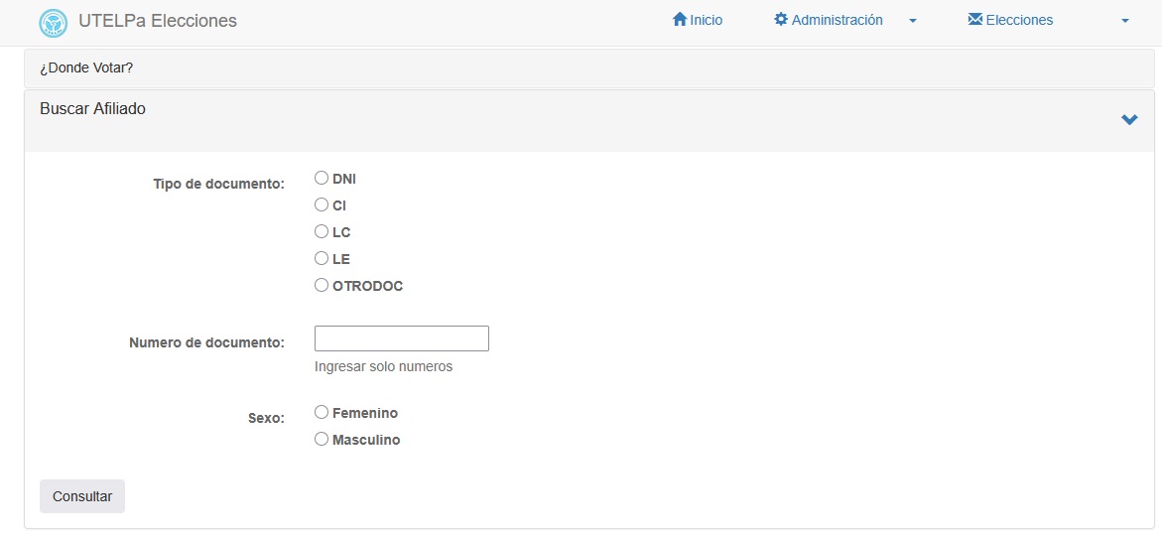This screenshot has height=537, width=1162.
Task: Select Femenino for Sexo
Action: tap(322, 413)
